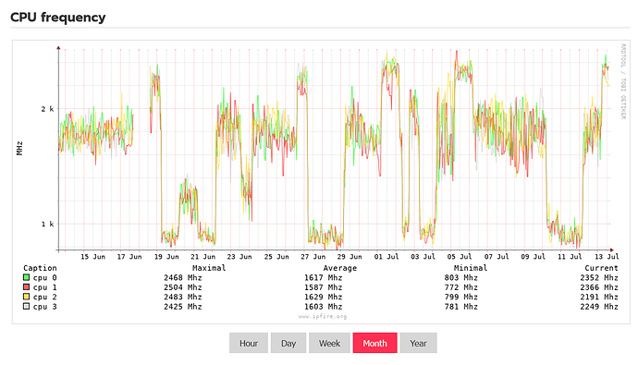The image size is (638, 365).
Task: Click the 1 k y-axis label
Action: pyautogui.click(x=47, y=224)
